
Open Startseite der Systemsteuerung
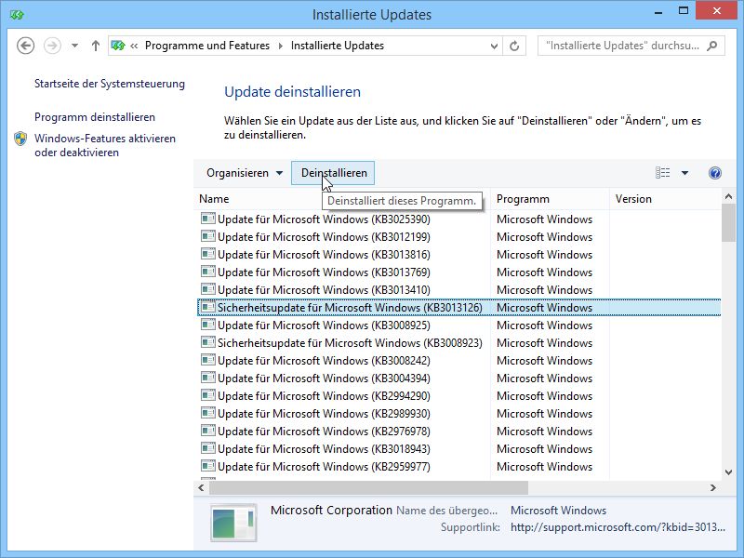click(x=110, y=84)
